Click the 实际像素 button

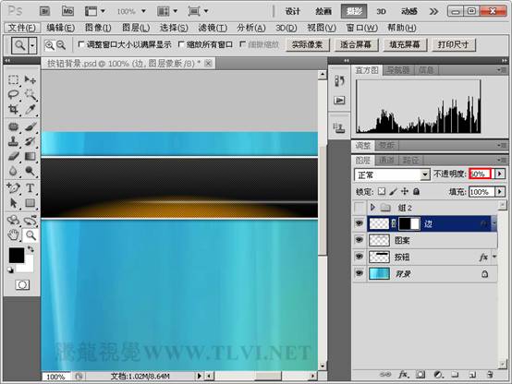click(x=307, y=44)
